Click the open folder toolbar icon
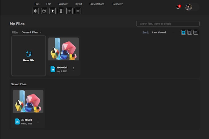 pos(44,11)
